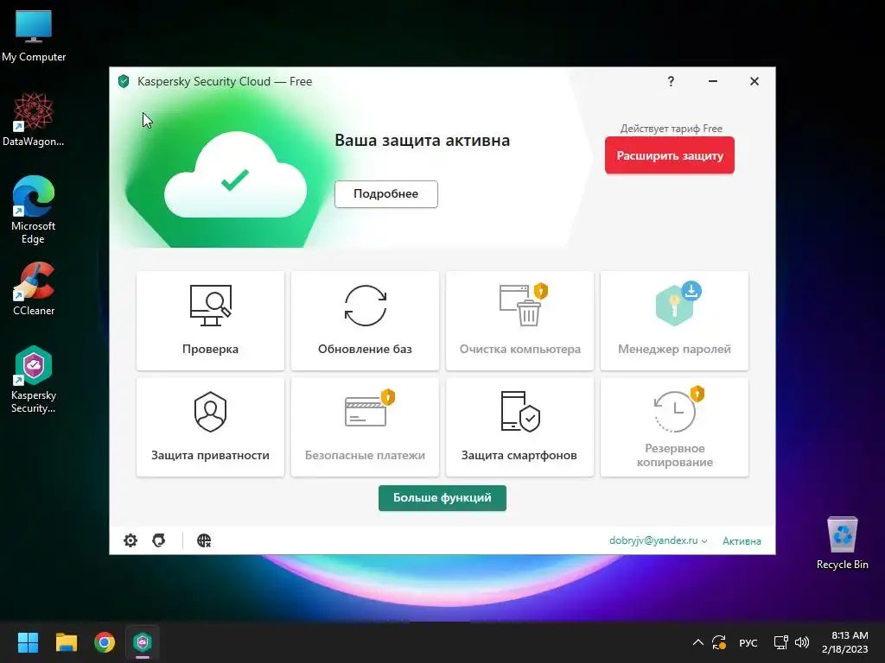Open My Computer desktop icon

(34, 36)
